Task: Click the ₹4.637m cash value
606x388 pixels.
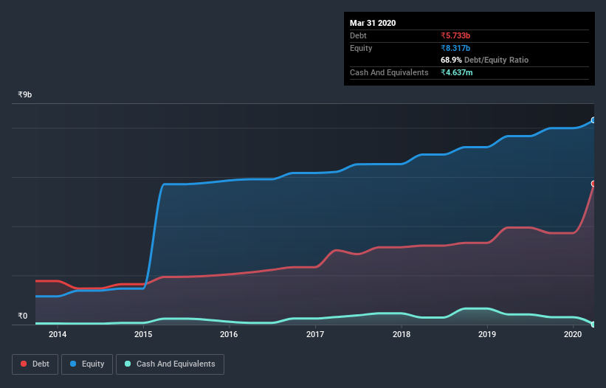Action: click(x=457, y=72)
